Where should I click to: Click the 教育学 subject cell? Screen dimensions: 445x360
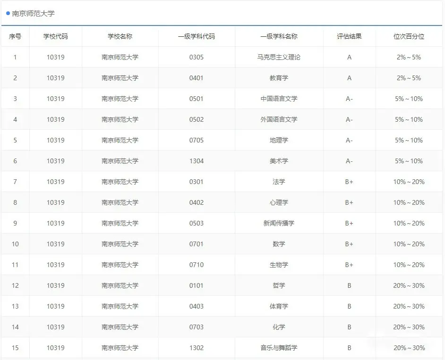279,78
